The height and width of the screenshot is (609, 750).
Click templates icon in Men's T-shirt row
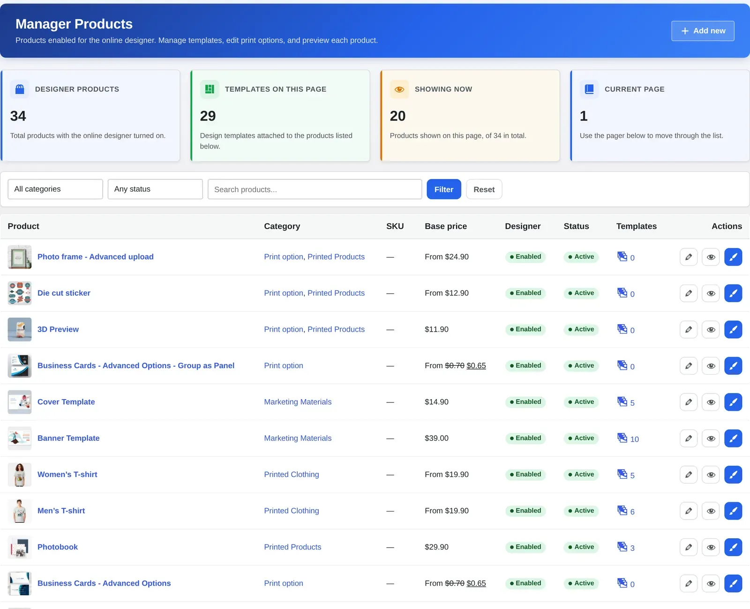click(622, 510)
